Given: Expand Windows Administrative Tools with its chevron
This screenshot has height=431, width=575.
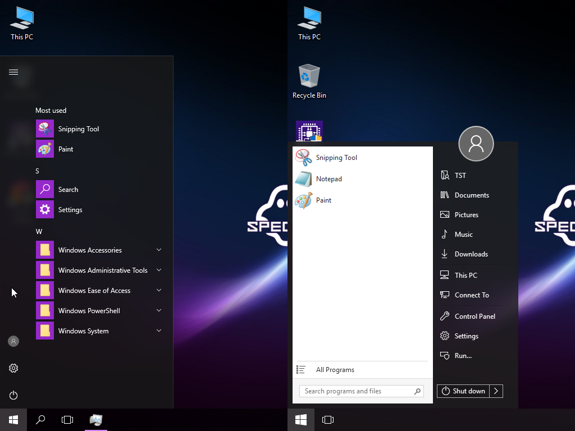Looking at the screenshot, I should [159, 270].
